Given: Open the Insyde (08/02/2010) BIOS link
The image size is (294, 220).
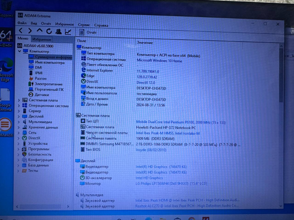Looking at the screenshot, I should 151,150.
